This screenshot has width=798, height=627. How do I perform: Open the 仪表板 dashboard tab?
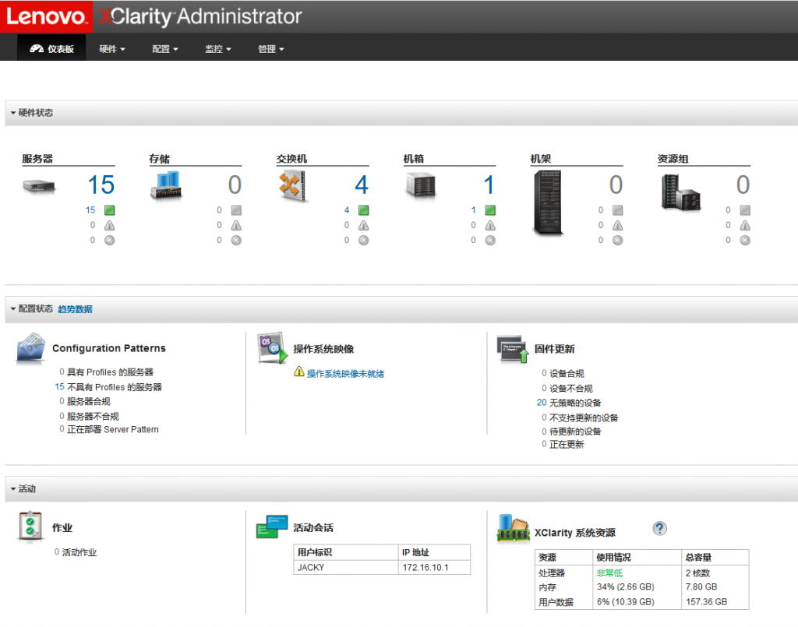pos(52,49)
